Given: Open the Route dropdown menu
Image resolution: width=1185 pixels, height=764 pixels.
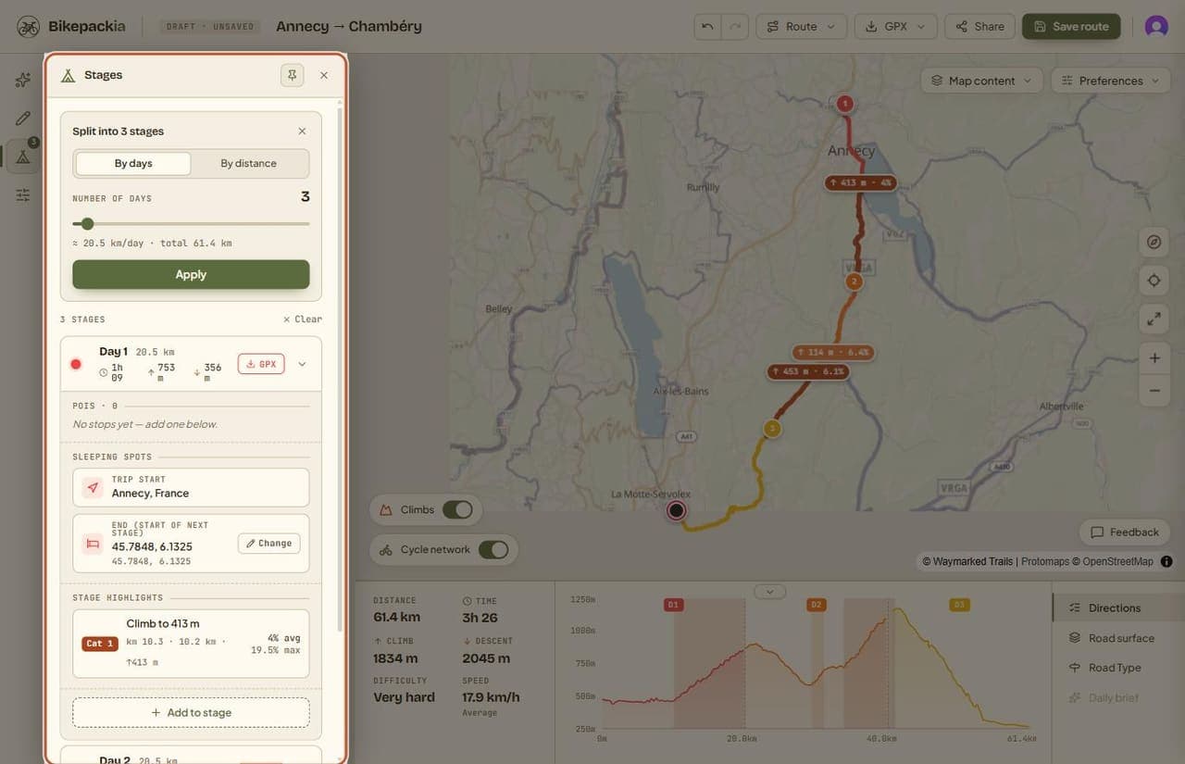Looking at the screenshot, I should [x=802, y=26].
